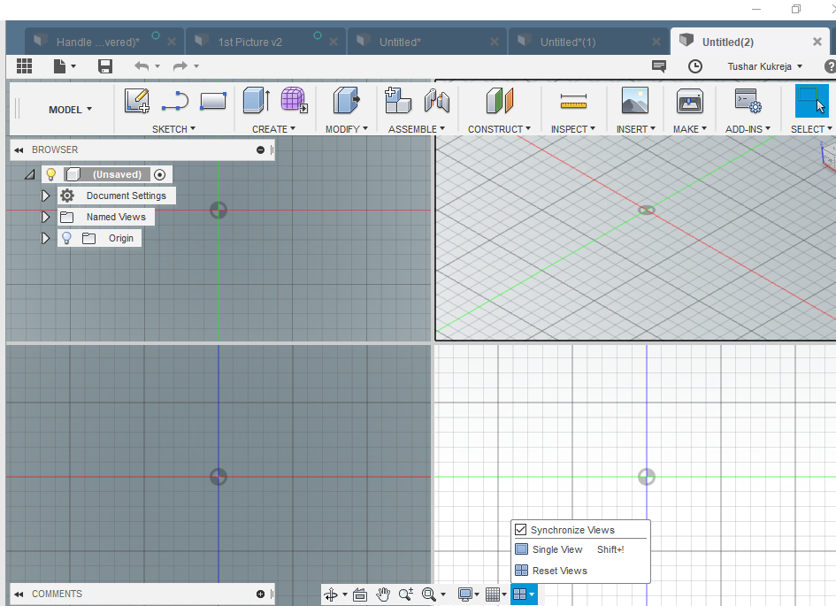Expand COMMENTS panel with plus button
836x606 pixels.
pyautogui.click(x=260, y=594)
